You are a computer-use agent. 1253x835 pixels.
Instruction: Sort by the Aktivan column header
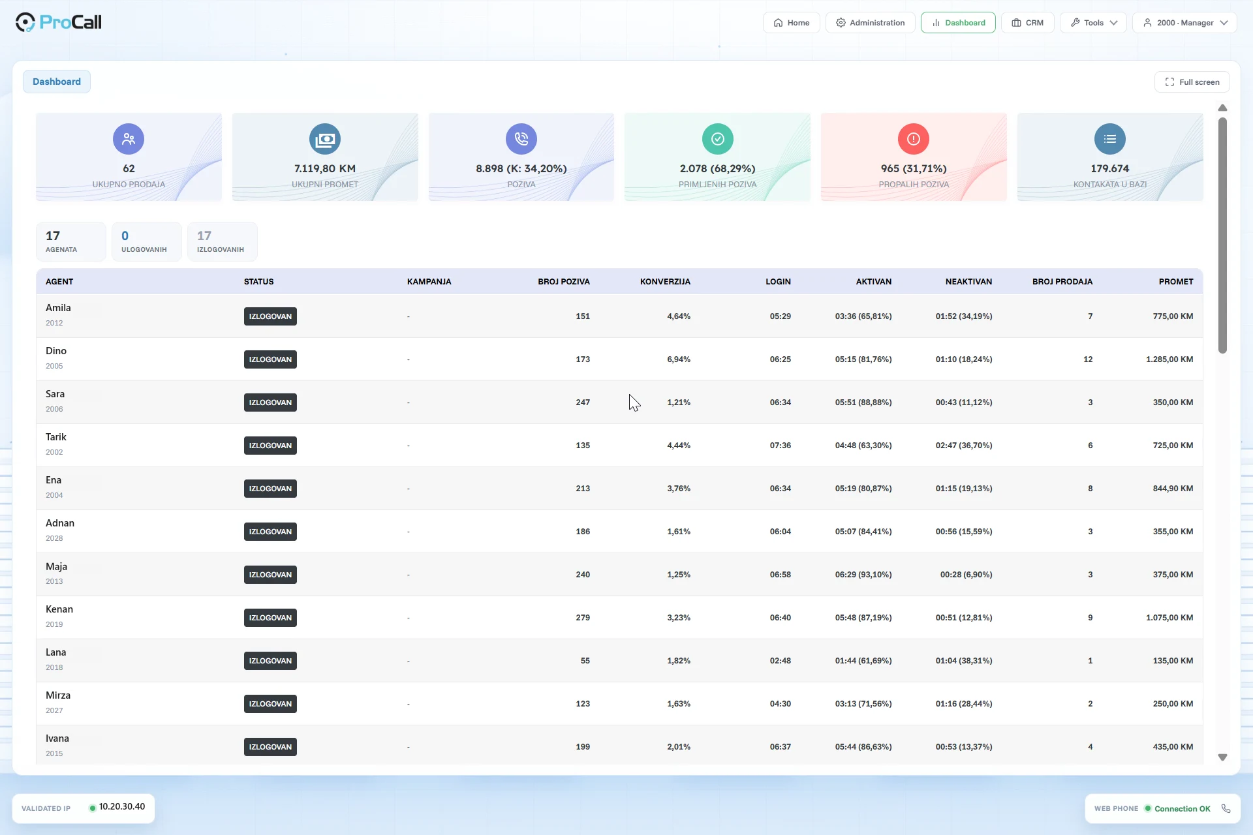(x=874, y=282)
